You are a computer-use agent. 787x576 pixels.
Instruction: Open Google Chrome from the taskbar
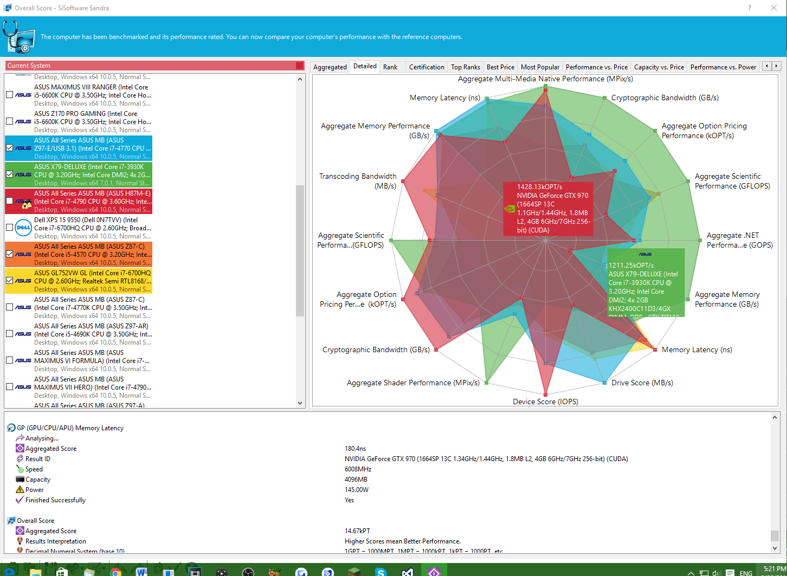point(116,571)
